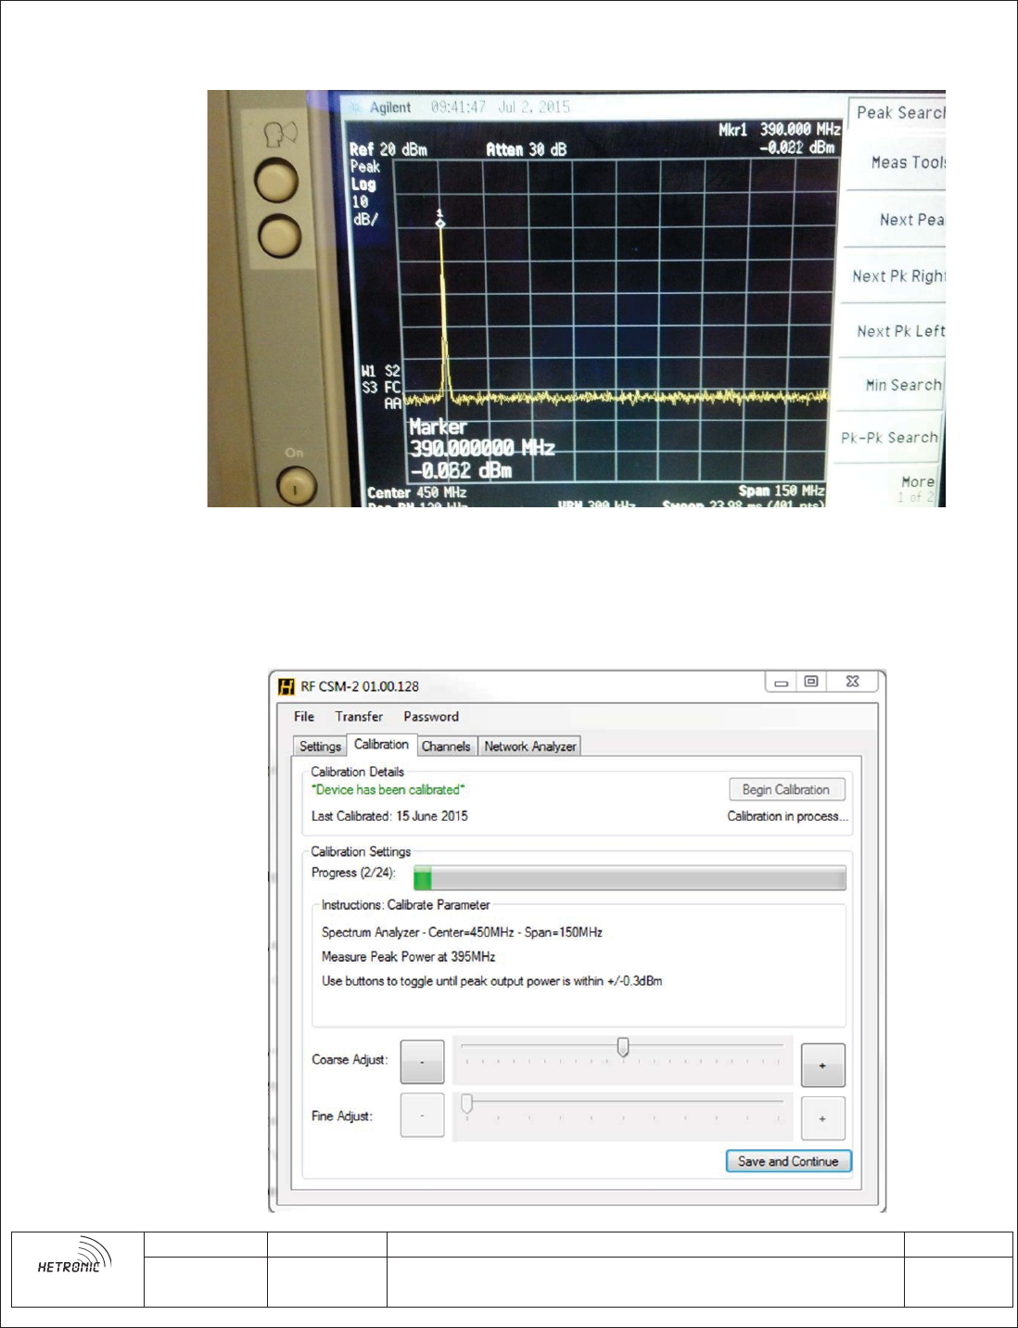The width and height of the screenshot is (1018, 1328).
Task: Select Min Search softkey
Action: click(892, 385)
